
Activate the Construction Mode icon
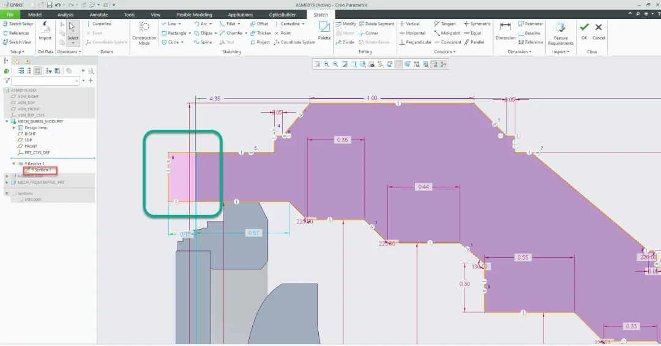point(144,28)
